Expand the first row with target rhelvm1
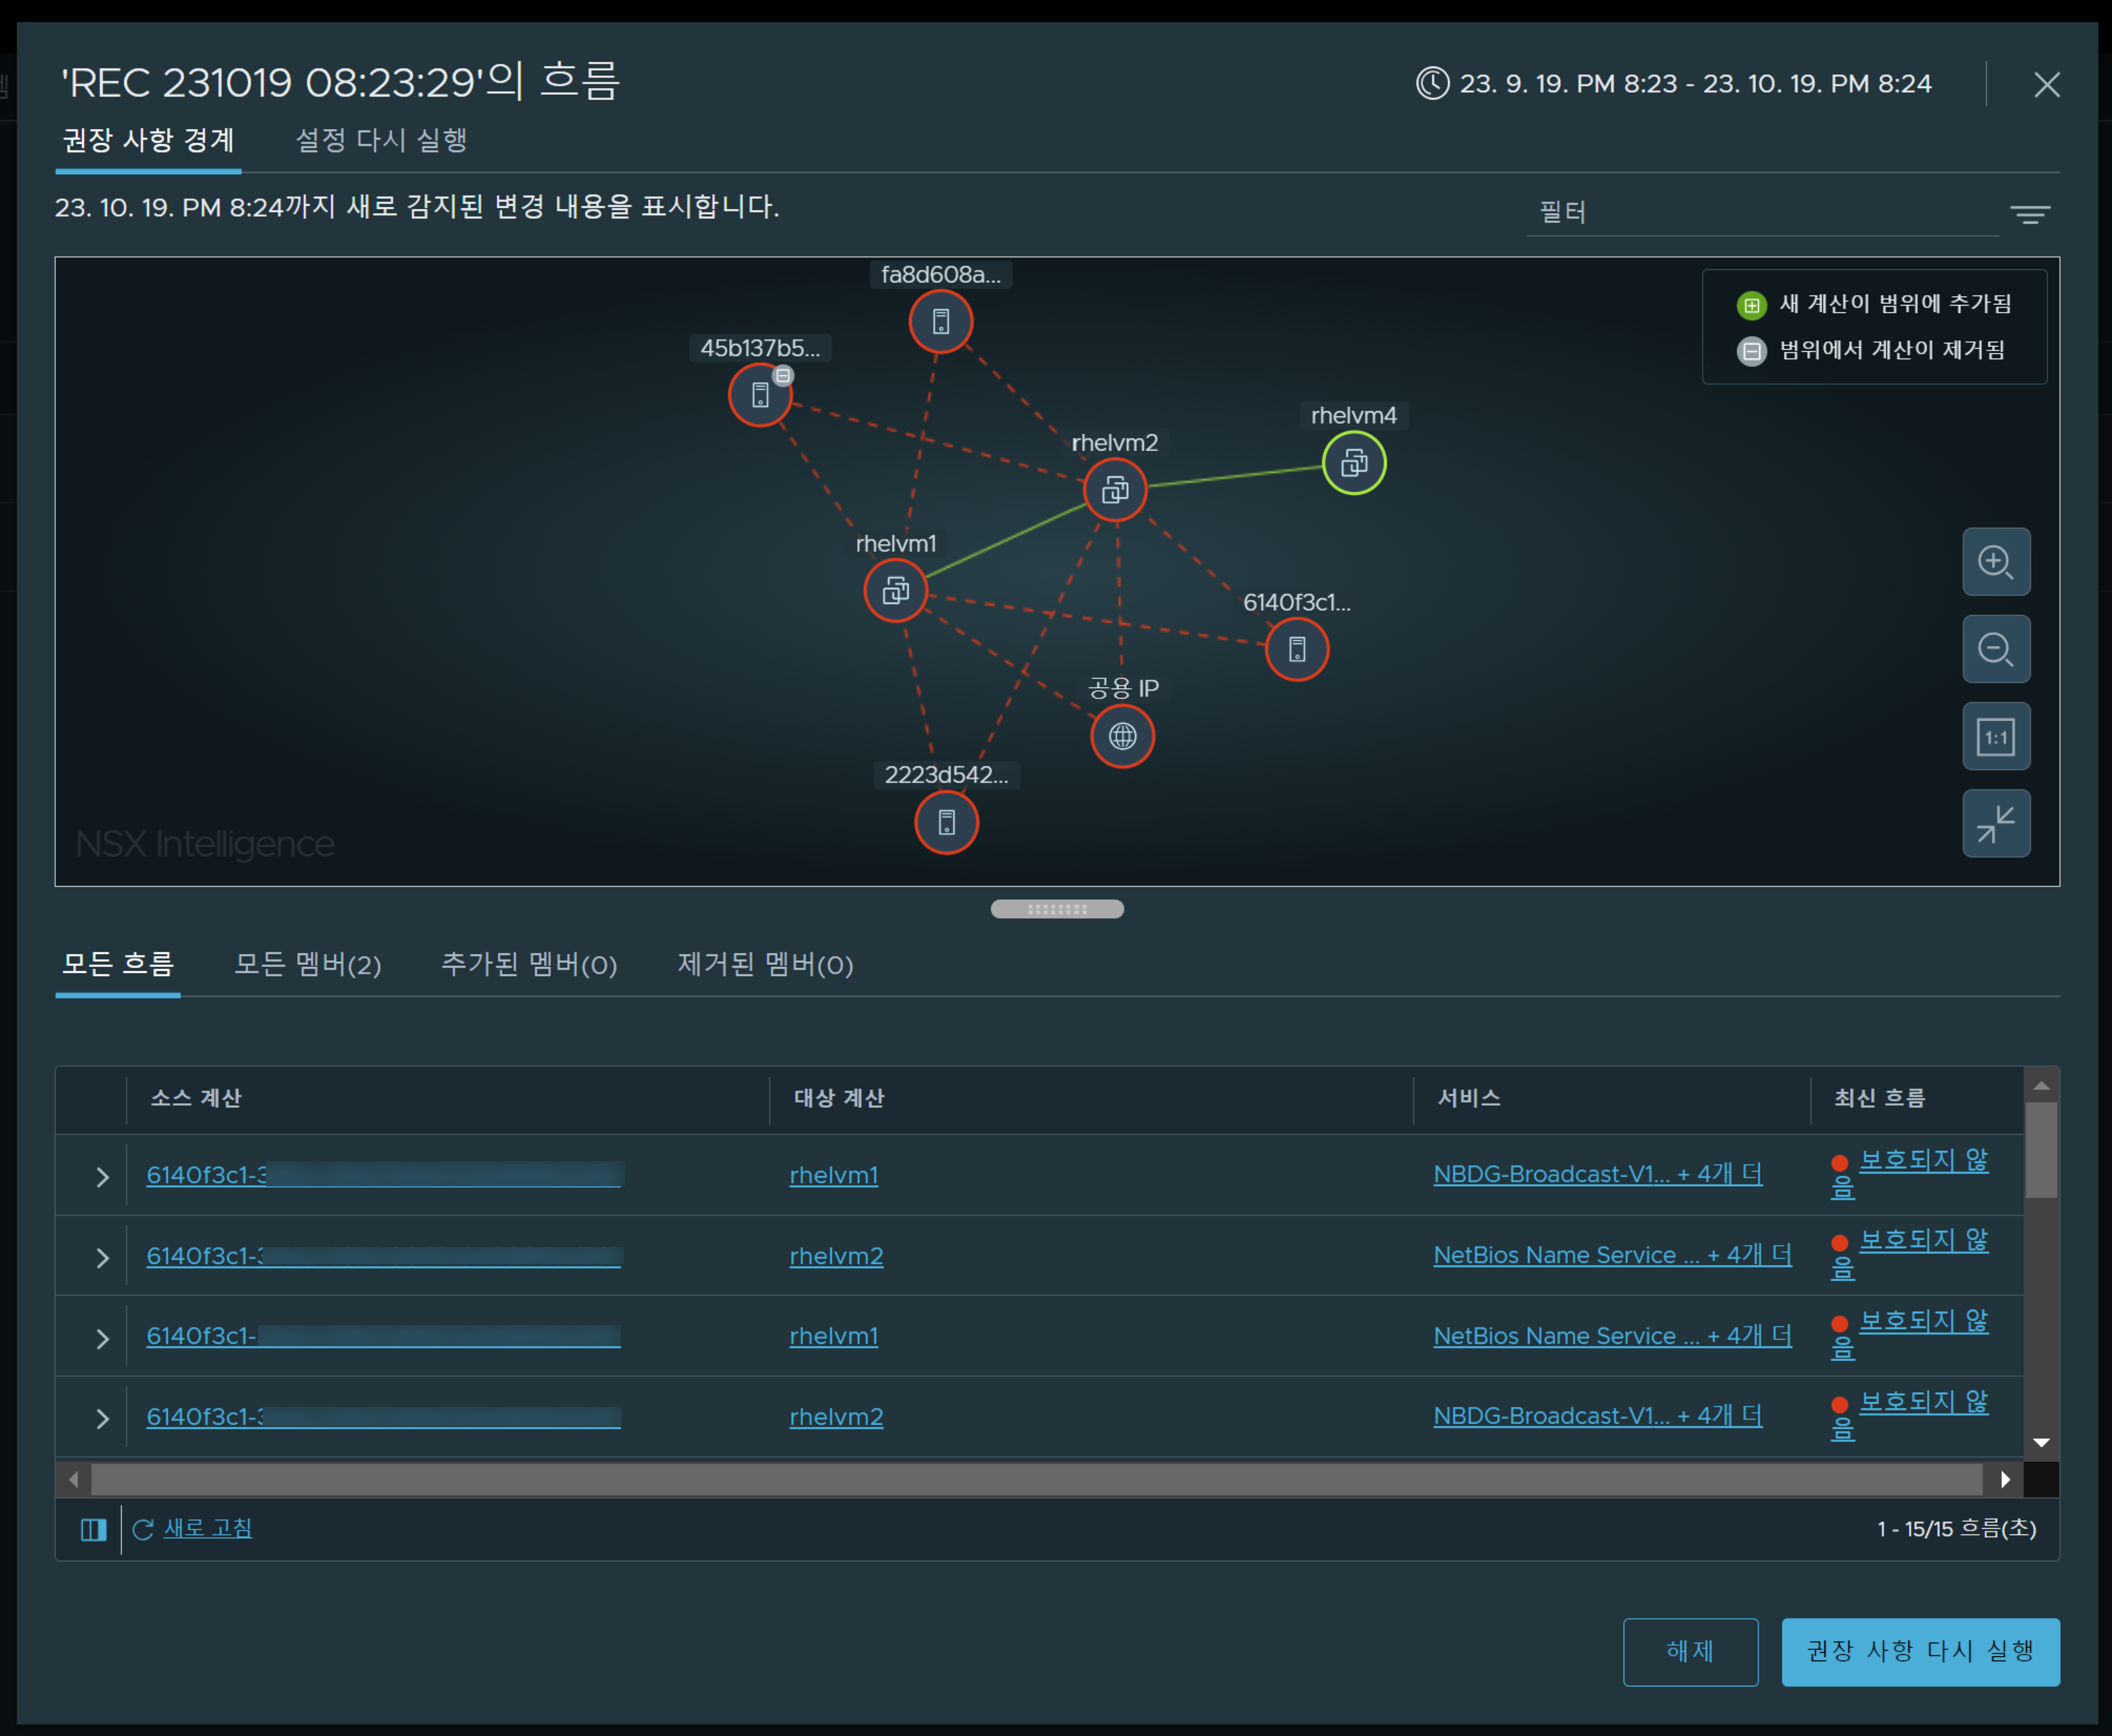2112x1736 pixels. (102, 1177)
